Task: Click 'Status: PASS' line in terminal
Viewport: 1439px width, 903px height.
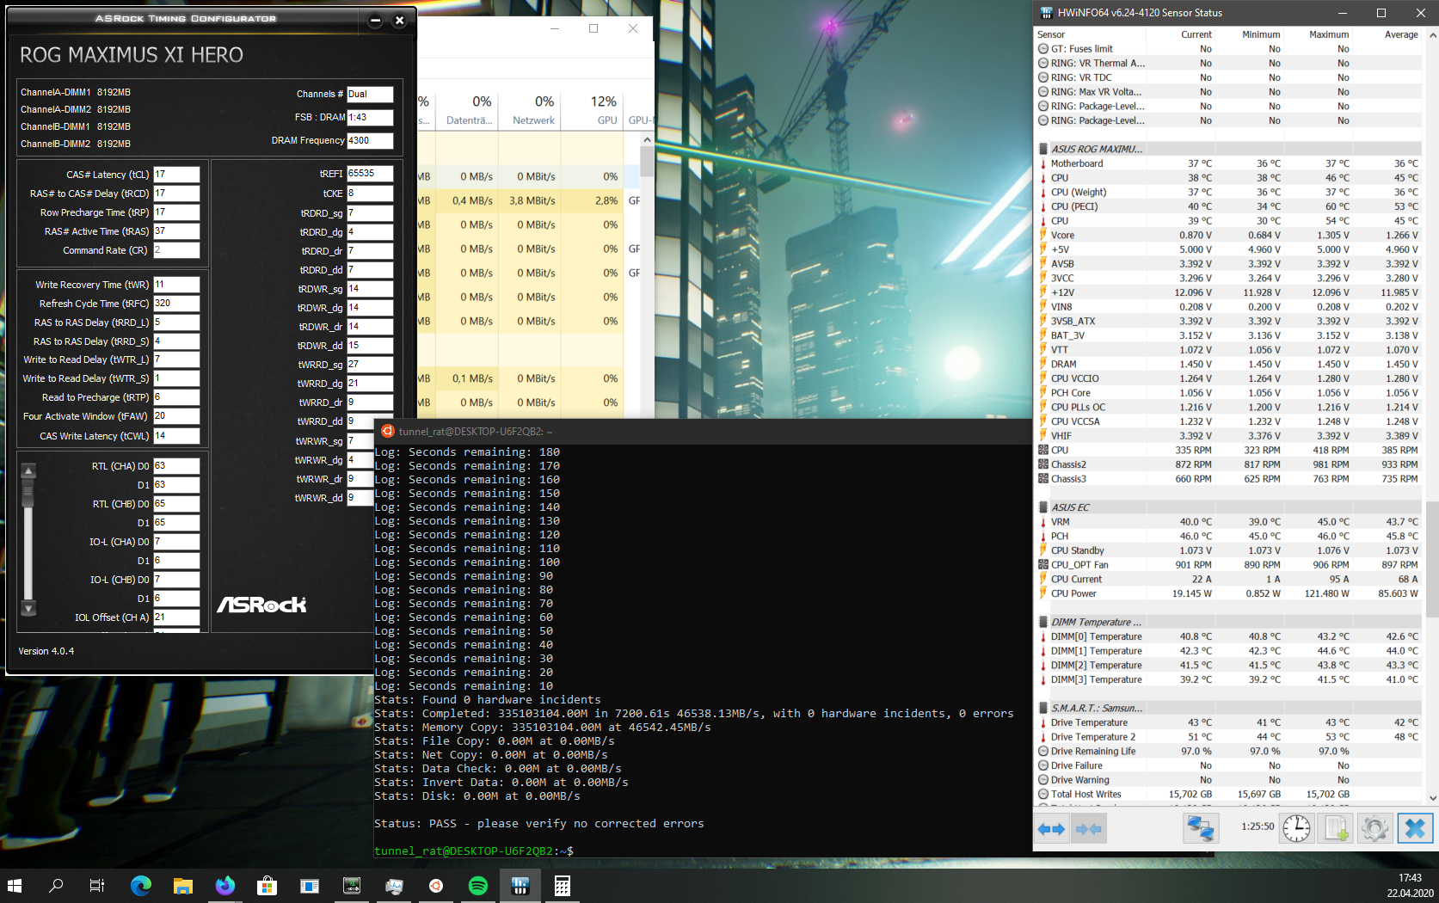Action: [539, 823]
